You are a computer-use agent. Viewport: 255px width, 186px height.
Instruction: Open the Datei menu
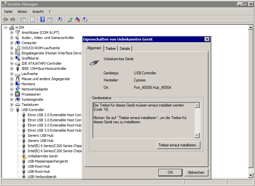[8, 12]
